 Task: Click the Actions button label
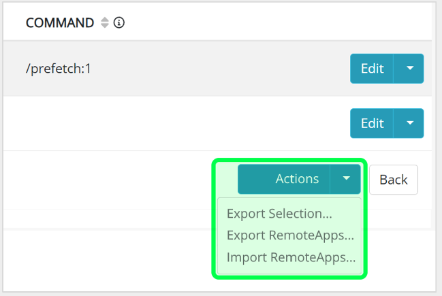click(297, 179)
